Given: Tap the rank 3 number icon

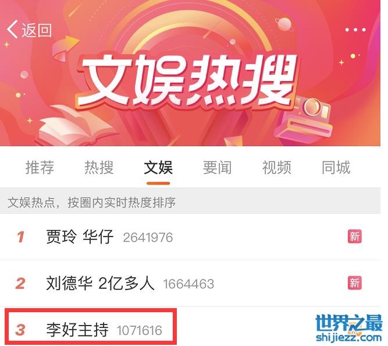Looking at the screenshot, I should (x=20, y=330).
